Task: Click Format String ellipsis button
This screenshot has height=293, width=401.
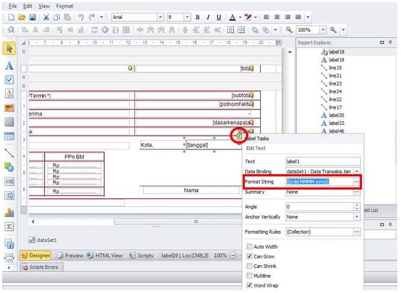Action: [356, 182]
